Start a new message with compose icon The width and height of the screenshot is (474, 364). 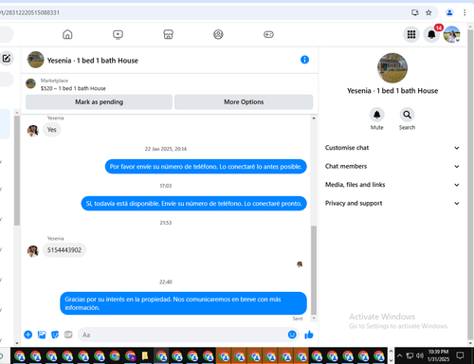click(x=7, y=59)
